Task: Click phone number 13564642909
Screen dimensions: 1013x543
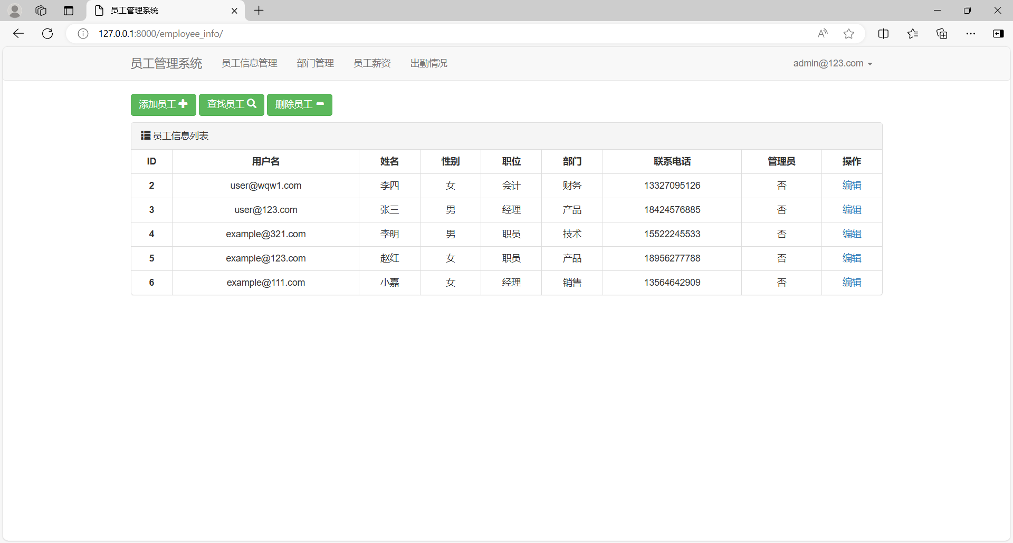Action: [x=672, y=283]
